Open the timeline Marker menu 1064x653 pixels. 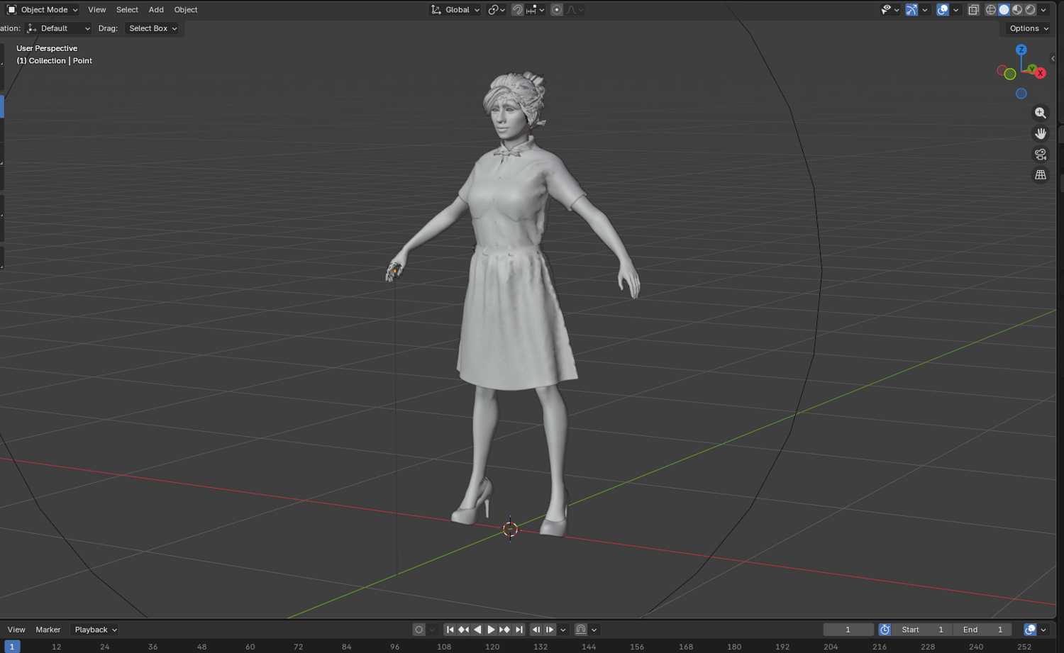48,630
